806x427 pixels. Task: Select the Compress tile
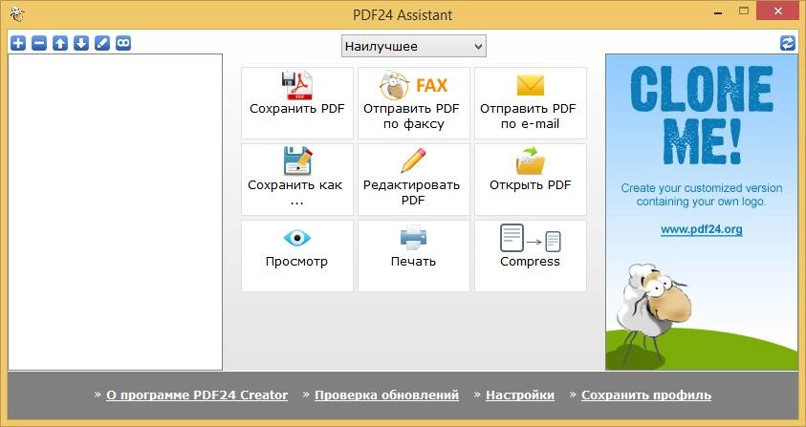point(531,256)
